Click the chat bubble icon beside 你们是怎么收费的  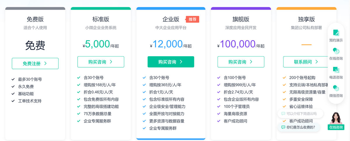tap(283, 127)
